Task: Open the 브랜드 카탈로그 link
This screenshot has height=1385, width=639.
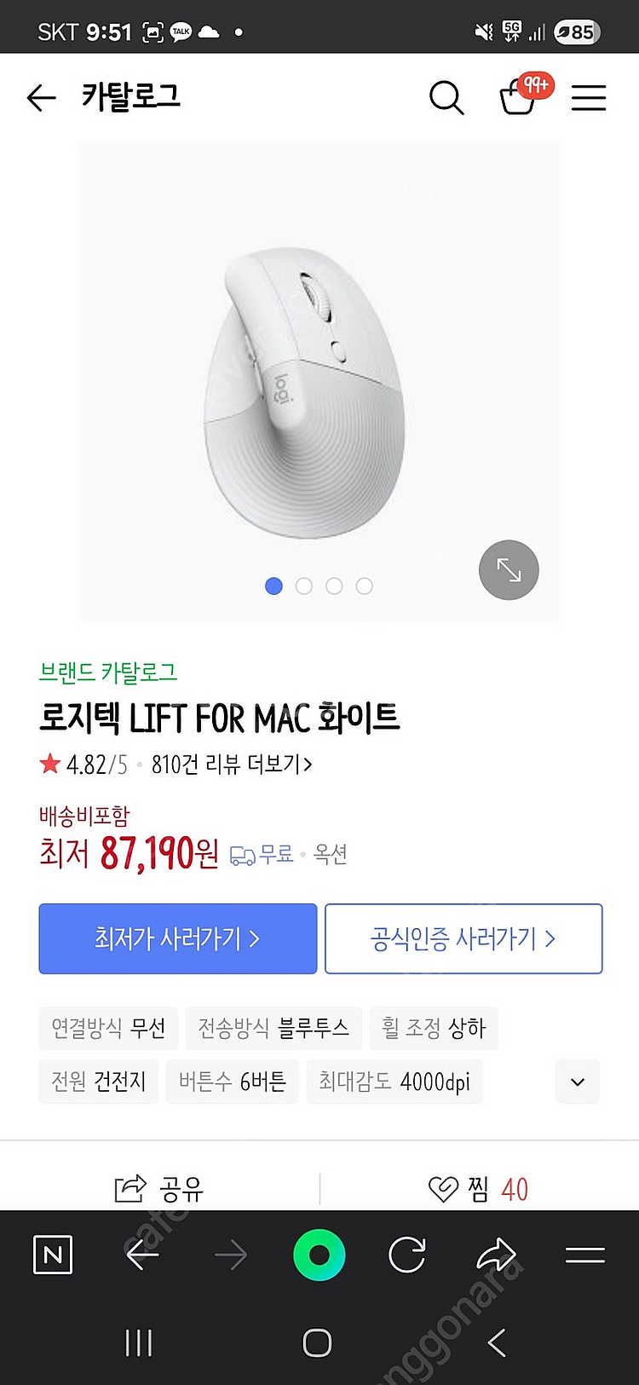Action: tap(108, 672)
